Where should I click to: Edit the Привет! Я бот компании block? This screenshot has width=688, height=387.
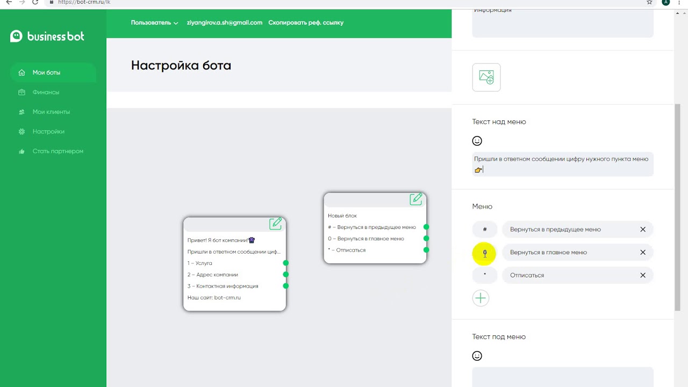click(x=276, y=224)
